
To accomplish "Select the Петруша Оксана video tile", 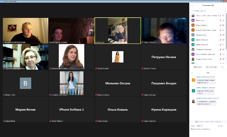I will [164, 57].
